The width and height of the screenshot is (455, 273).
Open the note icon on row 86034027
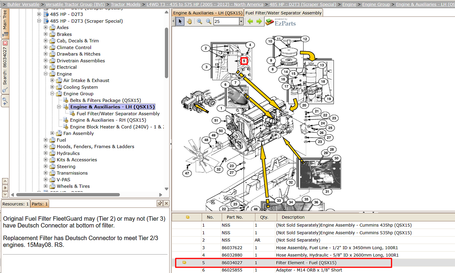184,262
